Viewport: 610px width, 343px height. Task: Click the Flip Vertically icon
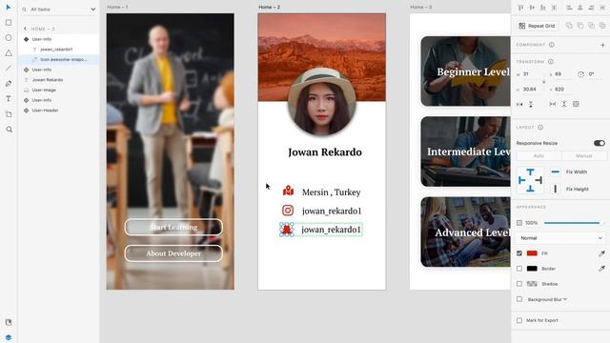click(x=531, y=104)
